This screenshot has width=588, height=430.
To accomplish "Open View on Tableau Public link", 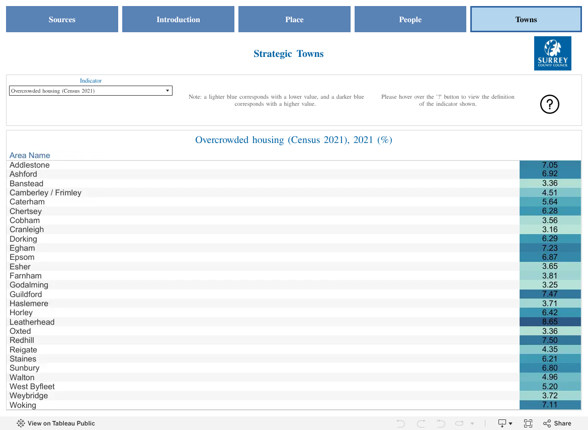I will [x=55, y=423].
